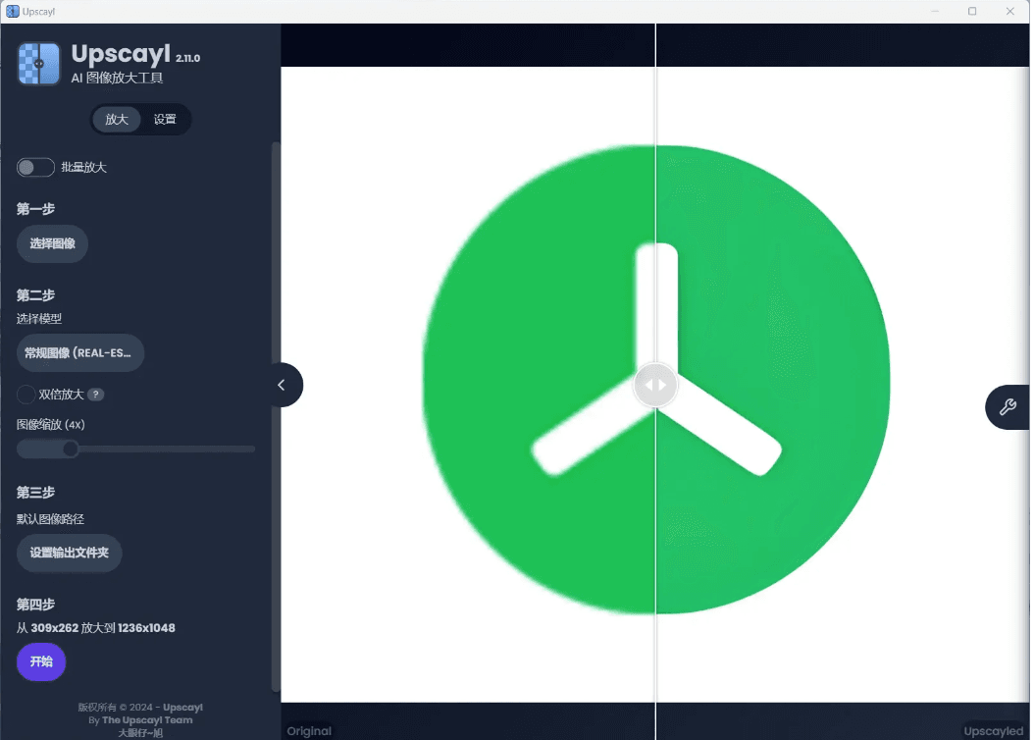This screenshot has width=1034, height=740.
Task: Click the comparison slider handle on the image
Action: 655,385
